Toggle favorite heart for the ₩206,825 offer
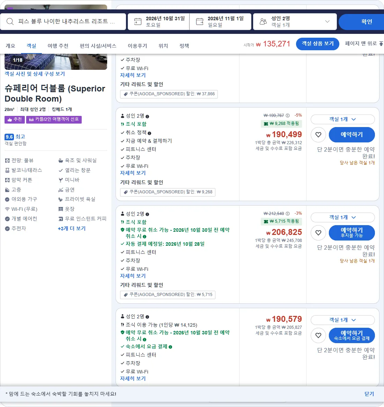The height and width of the screenshot is (407, 384). (318, 233)
